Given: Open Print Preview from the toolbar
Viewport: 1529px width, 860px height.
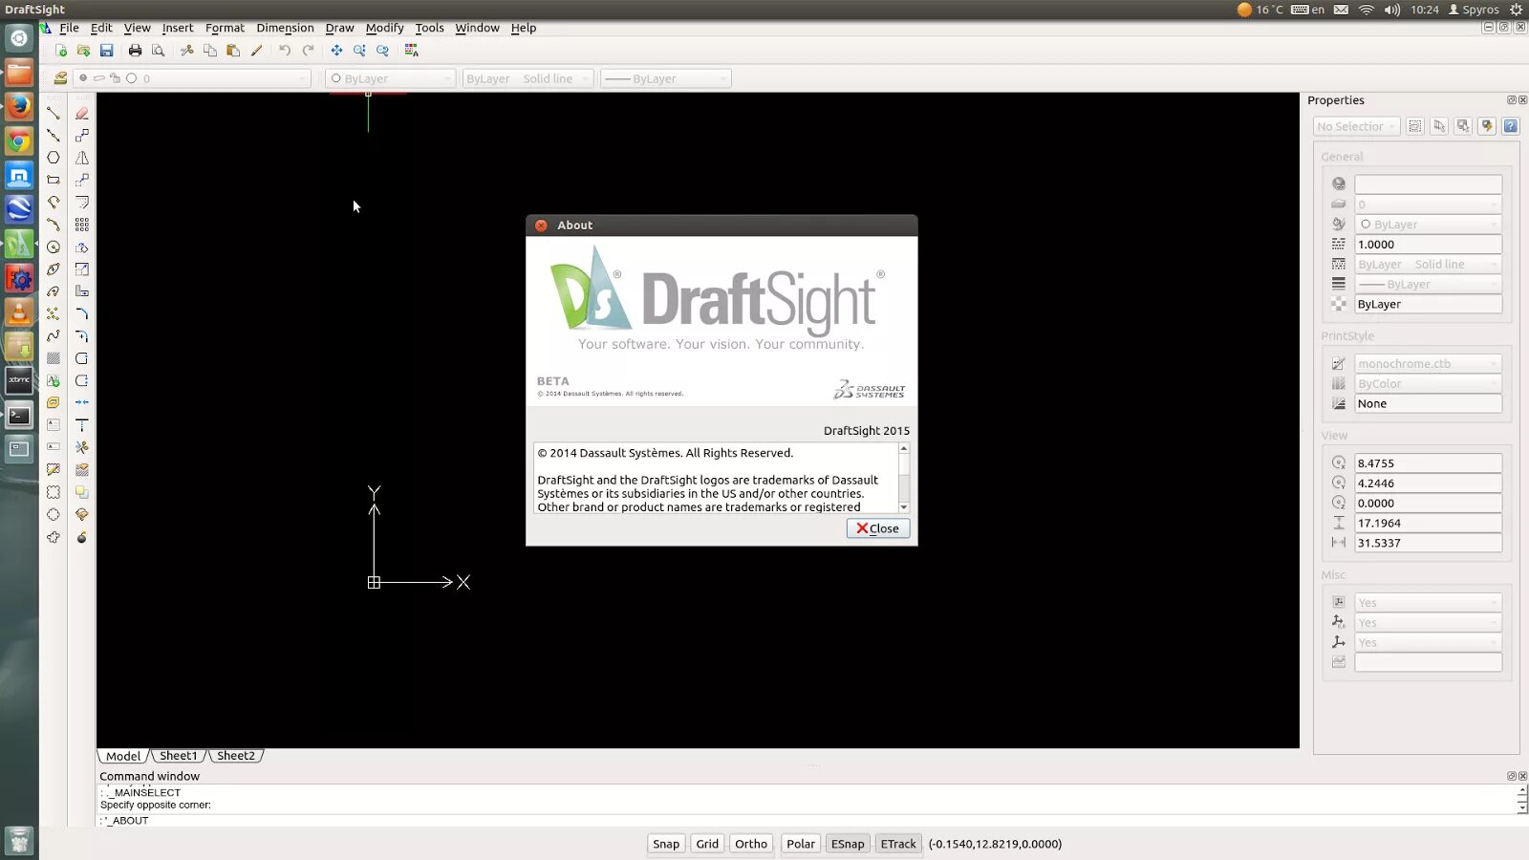Looking at the screenshot, I should (159, 51).
